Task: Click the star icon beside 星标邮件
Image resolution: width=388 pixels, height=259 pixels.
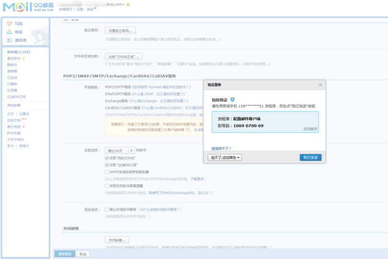Action: [x=23, y=58]
